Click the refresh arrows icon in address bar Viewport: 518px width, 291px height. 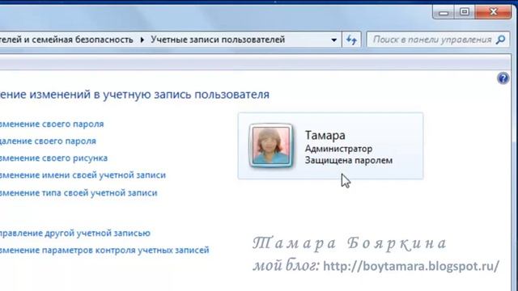click(x=351, y=40)
